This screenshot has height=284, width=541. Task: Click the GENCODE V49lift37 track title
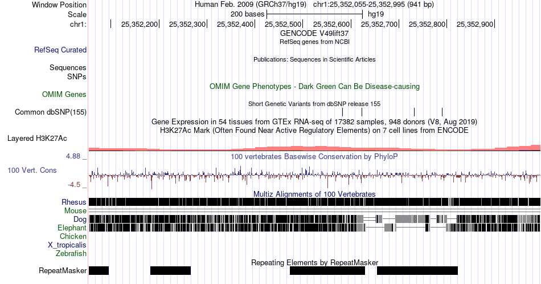click(314, 33)
